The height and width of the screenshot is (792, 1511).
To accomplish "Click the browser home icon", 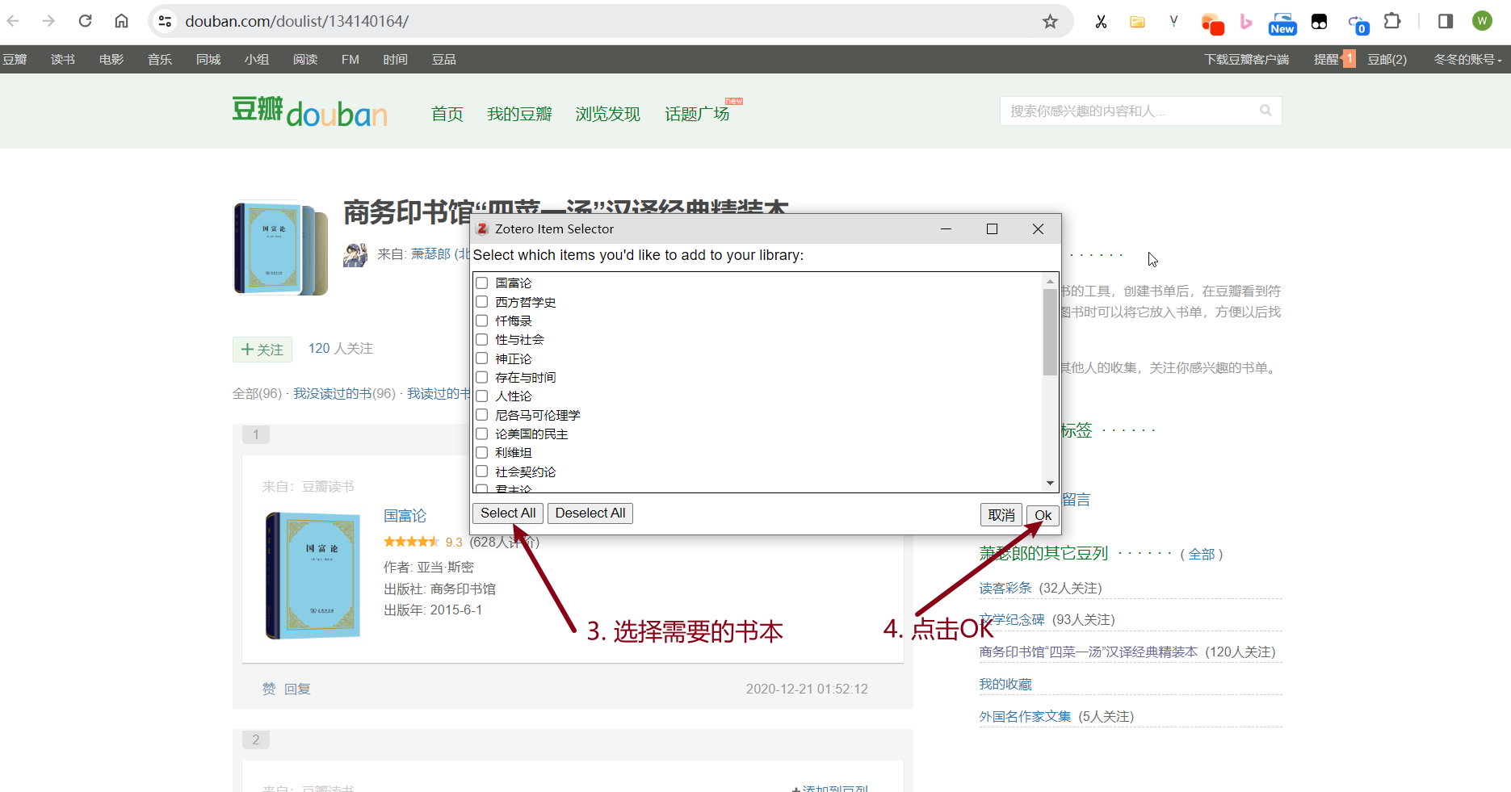I will coord(121,21).
